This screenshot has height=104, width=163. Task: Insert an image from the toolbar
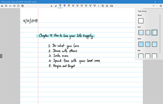pyautogui.click(x=112, y=6)
